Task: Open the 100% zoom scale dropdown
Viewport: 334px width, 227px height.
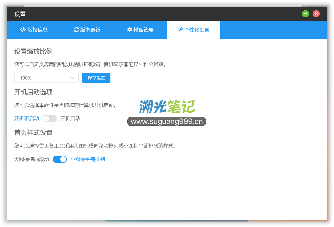Action: pyautogui.click(x=46, y=78)
